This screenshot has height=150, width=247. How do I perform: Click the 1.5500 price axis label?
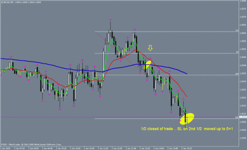243,130
